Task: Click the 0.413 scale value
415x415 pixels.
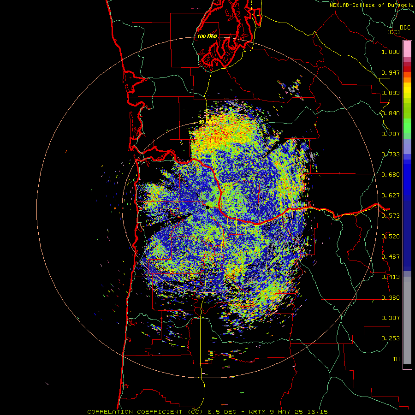Action: (x=391, y=277)
